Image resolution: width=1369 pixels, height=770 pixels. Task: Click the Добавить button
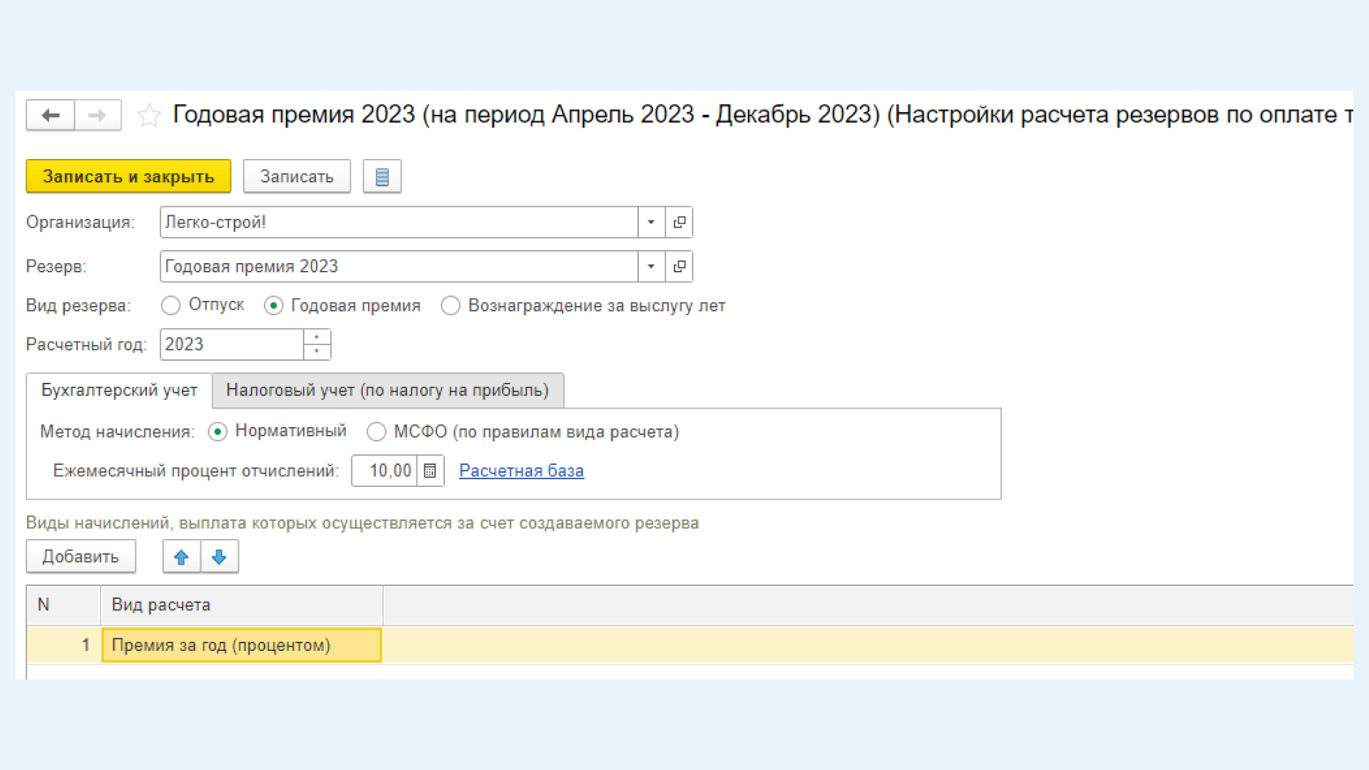click(80, 557)
